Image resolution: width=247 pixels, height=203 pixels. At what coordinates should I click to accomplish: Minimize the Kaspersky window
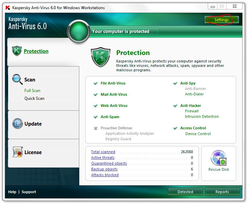213,7
